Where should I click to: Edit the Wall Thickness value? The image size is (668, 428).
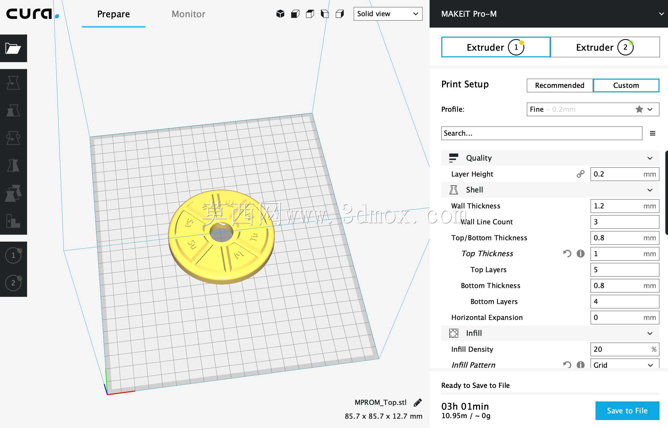(625, 206)
